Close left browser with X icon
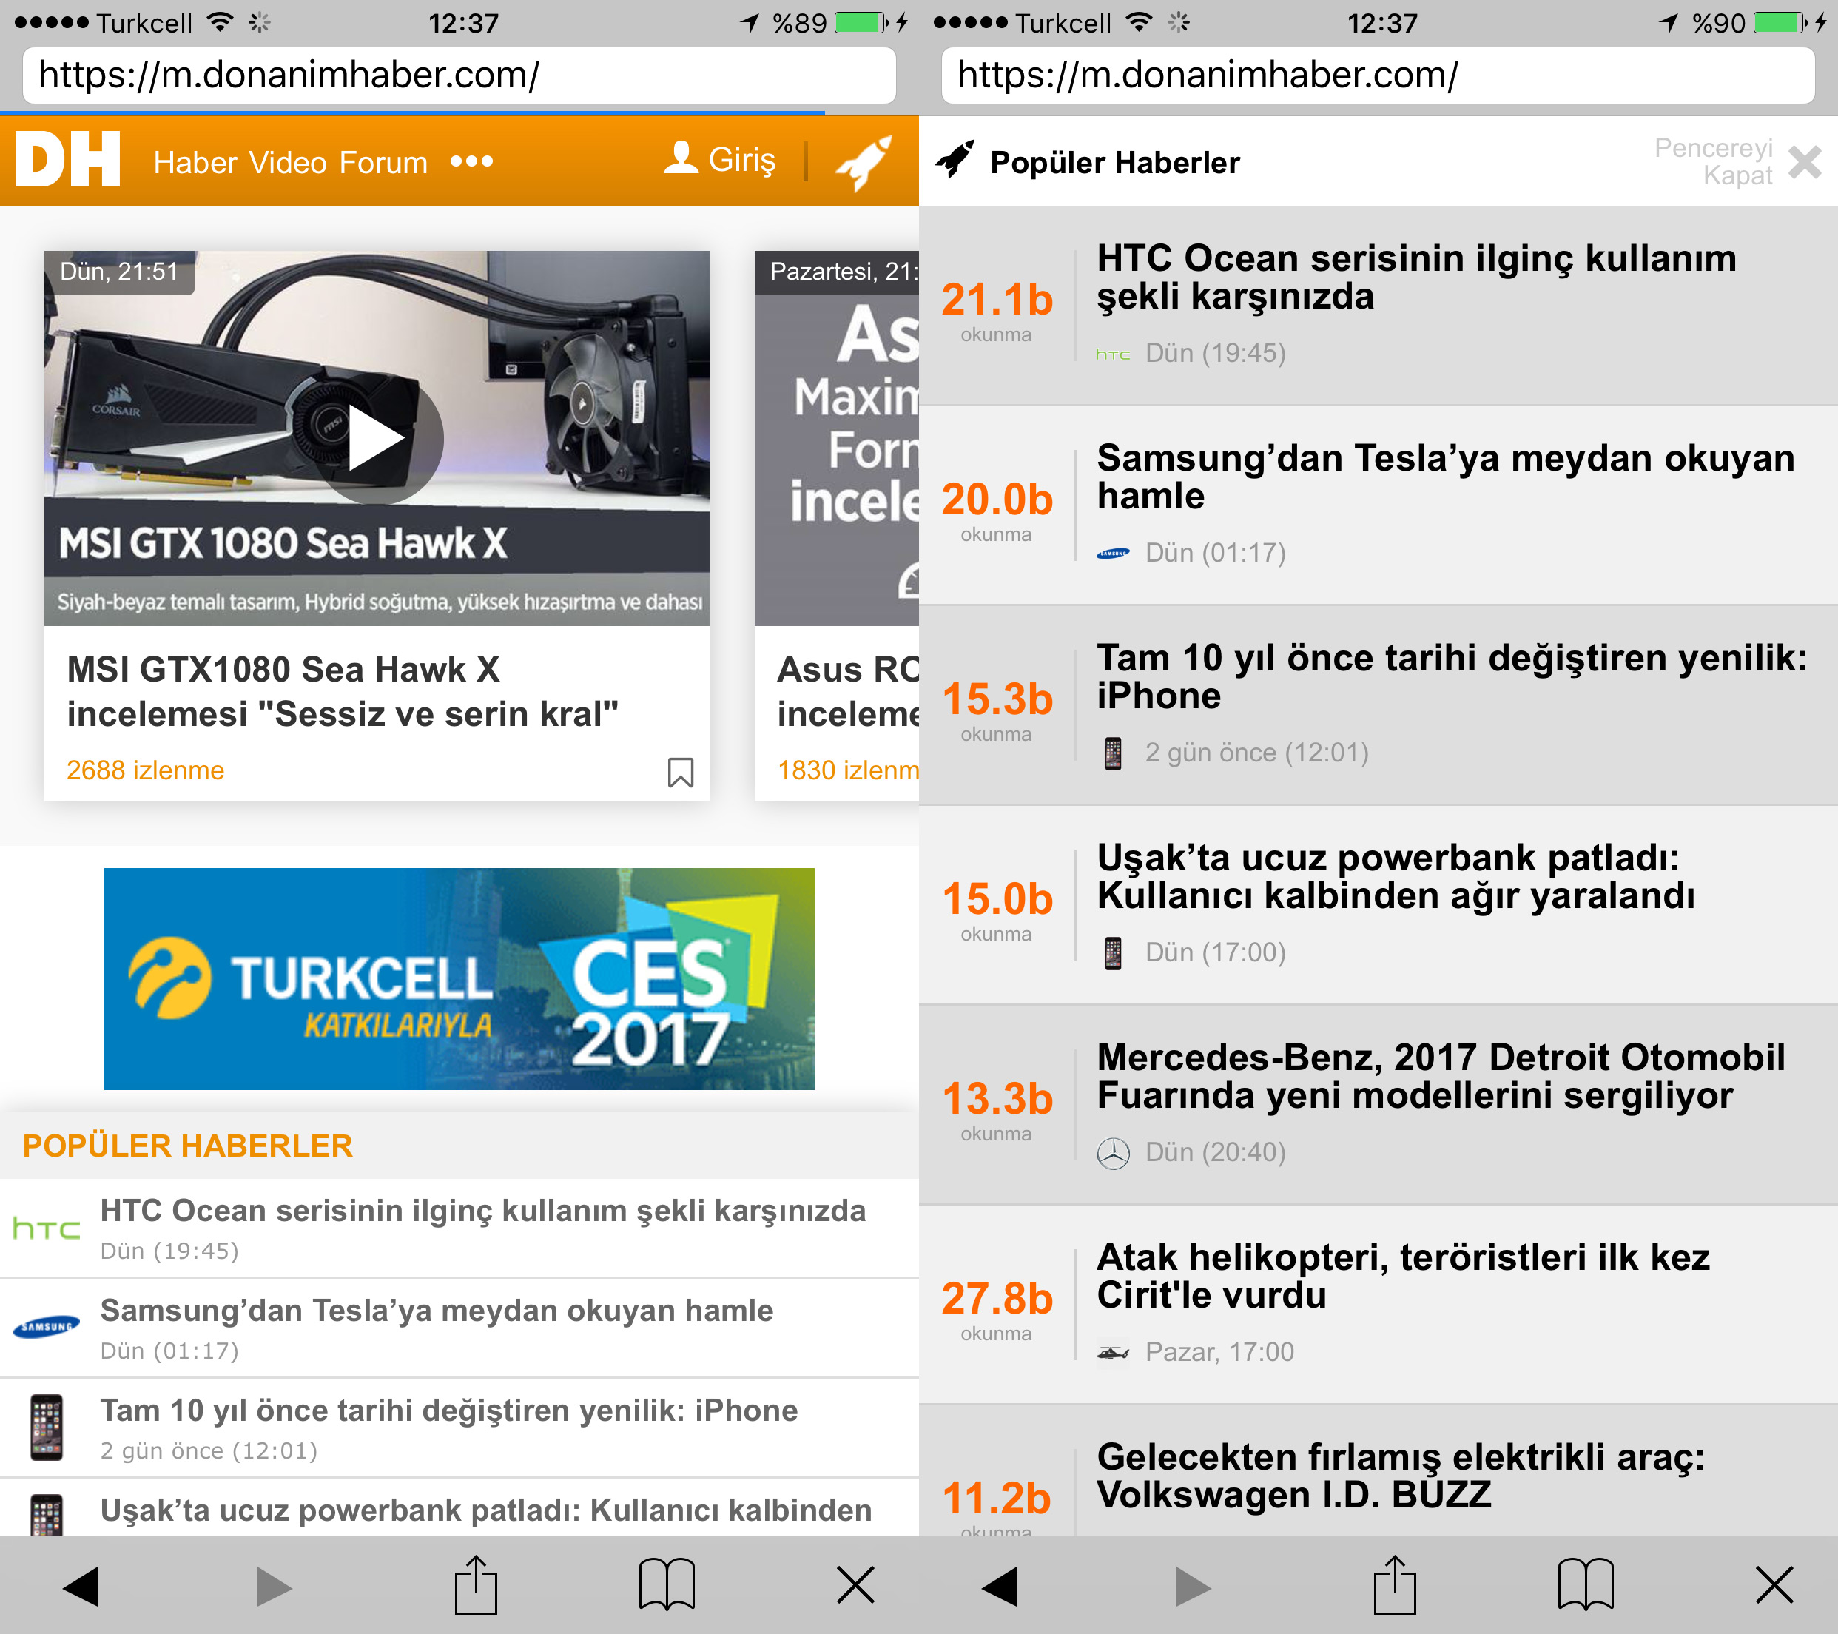The image size is (1838, 1634). 855,1585
